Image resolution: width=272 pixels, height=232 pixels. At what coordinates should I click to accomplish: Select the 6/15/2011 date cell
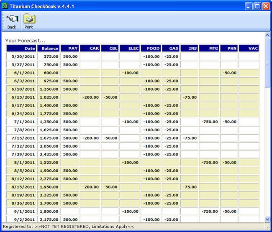21,97
